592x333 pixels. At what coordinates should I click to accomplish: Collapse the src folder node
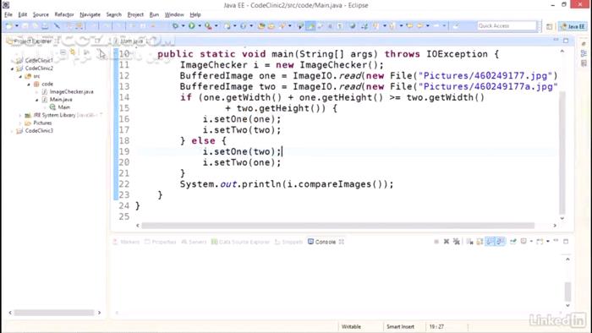(x=20, y=77)
